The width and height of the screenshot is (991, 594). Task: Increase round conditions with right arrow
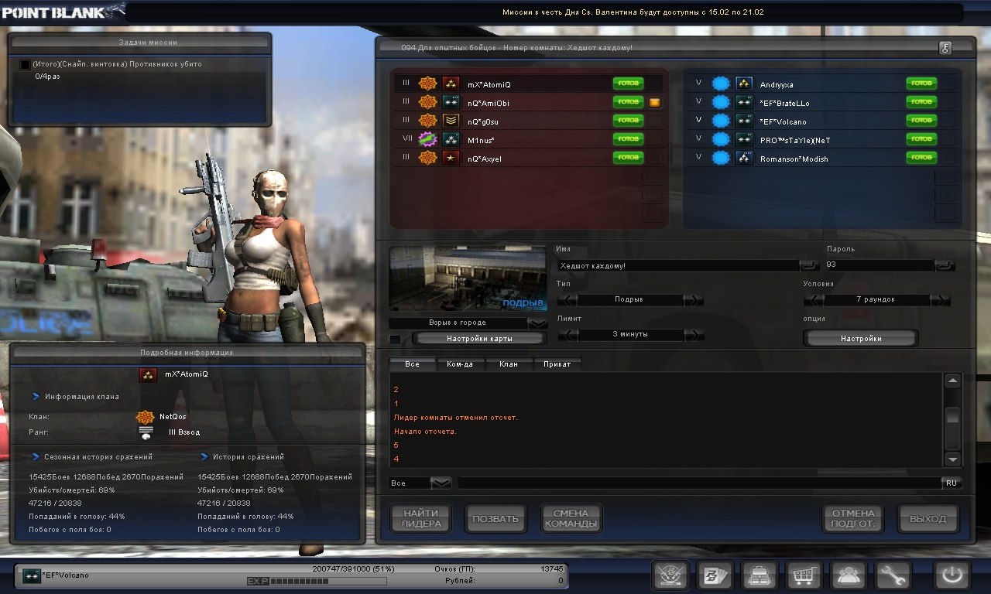[x=940, y=300]
